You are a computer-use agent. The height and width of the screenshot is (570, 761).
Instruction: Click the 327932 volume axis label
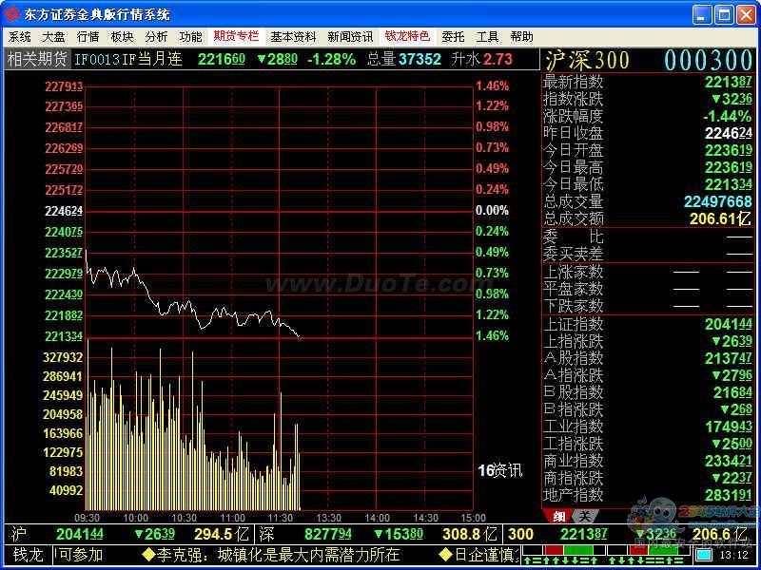[x=63, y=357]
